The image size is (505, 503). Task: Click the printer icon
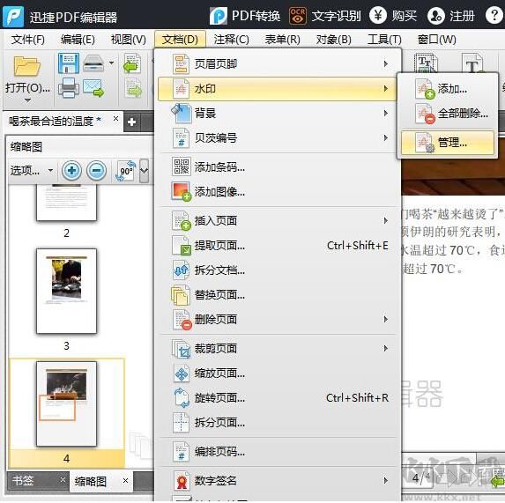pyautogui.click(x=69, y=87)
